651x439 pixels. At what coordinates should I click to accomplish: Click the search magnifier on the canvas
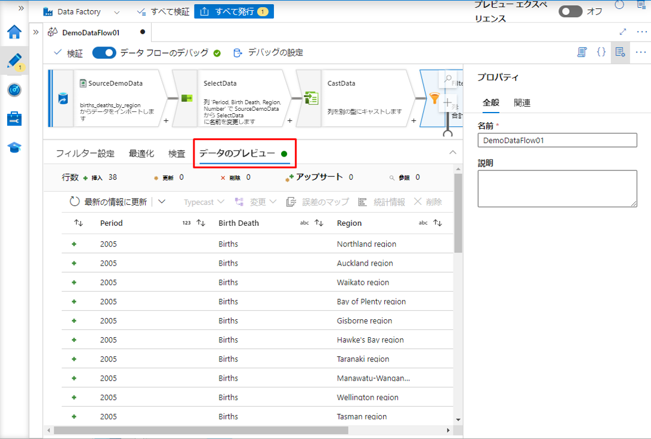click(448, 79)
